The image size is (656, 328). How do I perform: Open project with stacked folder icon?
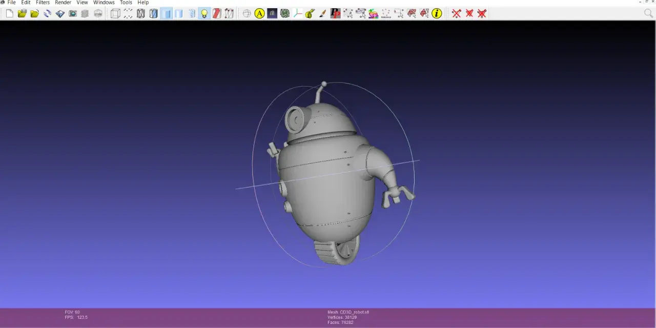click(x=22, y=13)
